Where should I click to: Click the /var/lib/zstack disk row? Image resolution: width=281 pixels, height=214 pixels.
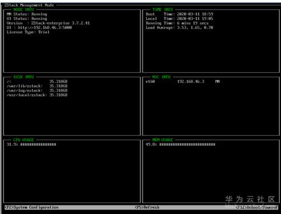coord(37,86)
